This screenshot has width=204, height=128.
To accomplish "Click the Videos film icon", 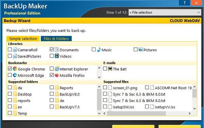I will tap(57, 56).
